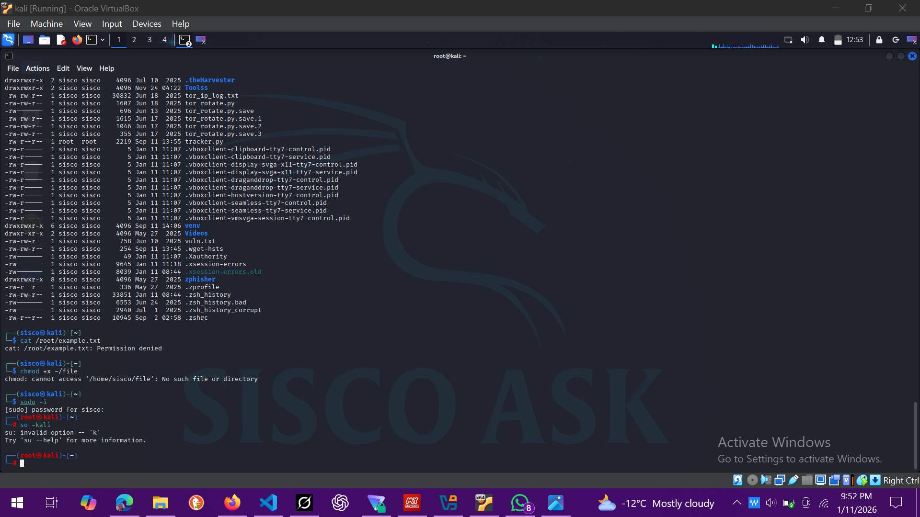Launch Firefox from the Kali panel
Screen dimensions: 920x517
click(77, 40)
